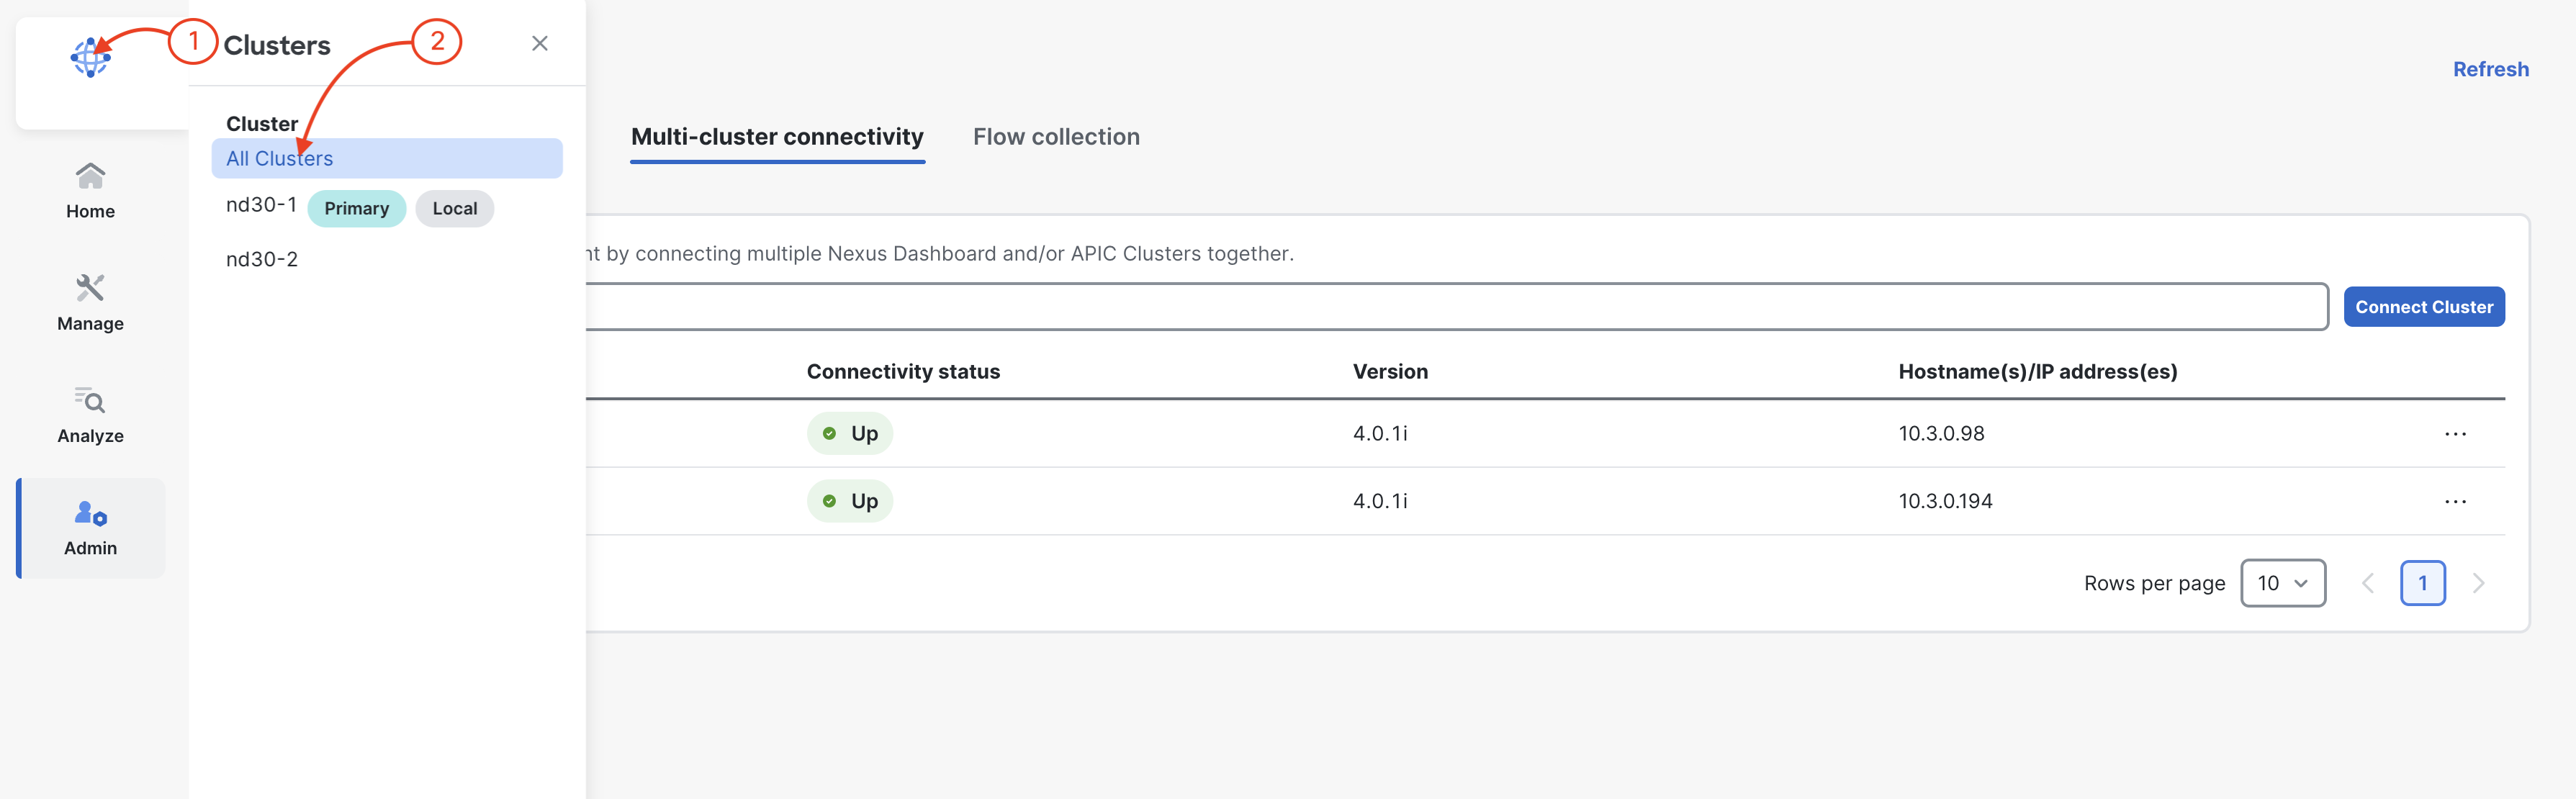Go to next page arrow
The width and height of the screenshot is (2576, 799).
tap(2478, 583)
